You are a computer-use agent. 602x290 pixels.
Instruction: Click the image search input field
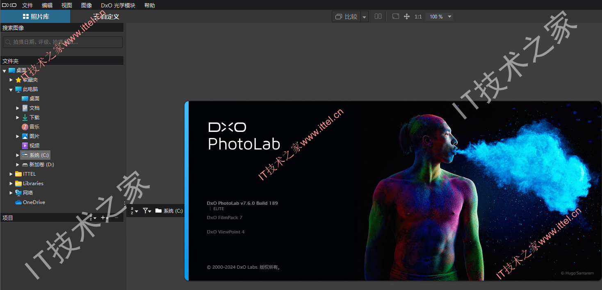pyautogui.click(x=63, y=42)
